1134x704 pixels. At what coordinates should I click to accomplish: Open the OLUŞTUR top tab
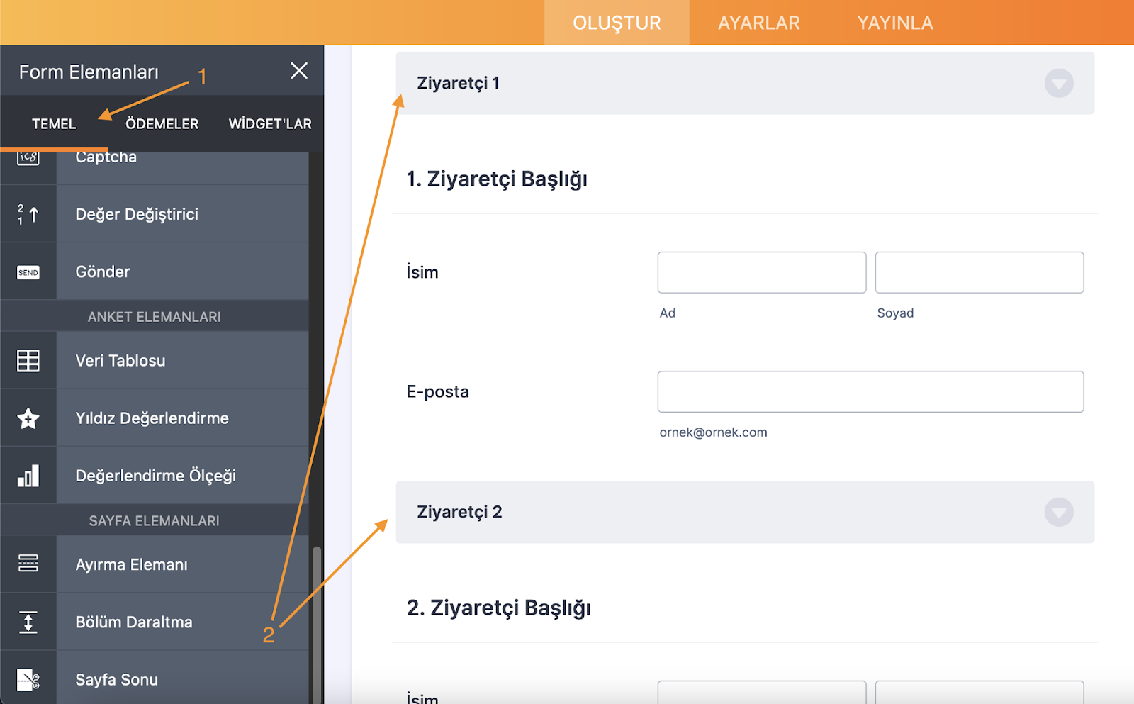click(617, 23)
